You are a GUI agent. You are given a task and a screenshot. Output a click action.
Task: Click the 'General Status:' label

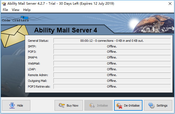pyautogui.click(x=38, y=41)
